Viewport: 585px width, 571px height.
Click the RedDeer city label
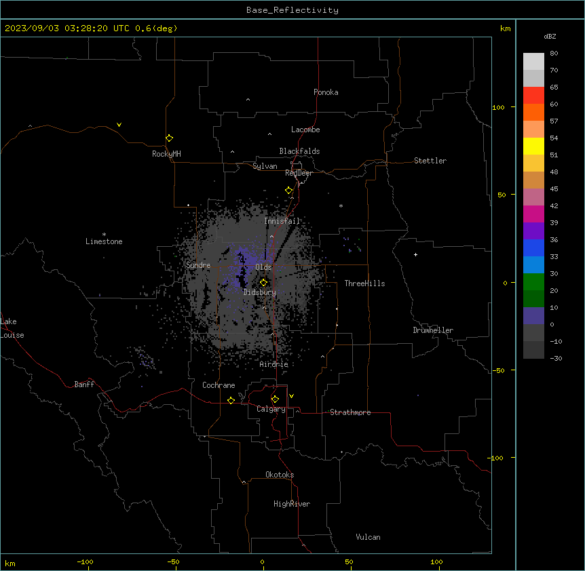click(x=299, y=173)
